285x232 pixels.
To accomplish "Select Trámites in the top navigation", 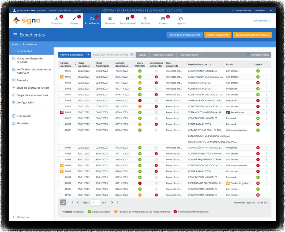I will click(110, 21).
